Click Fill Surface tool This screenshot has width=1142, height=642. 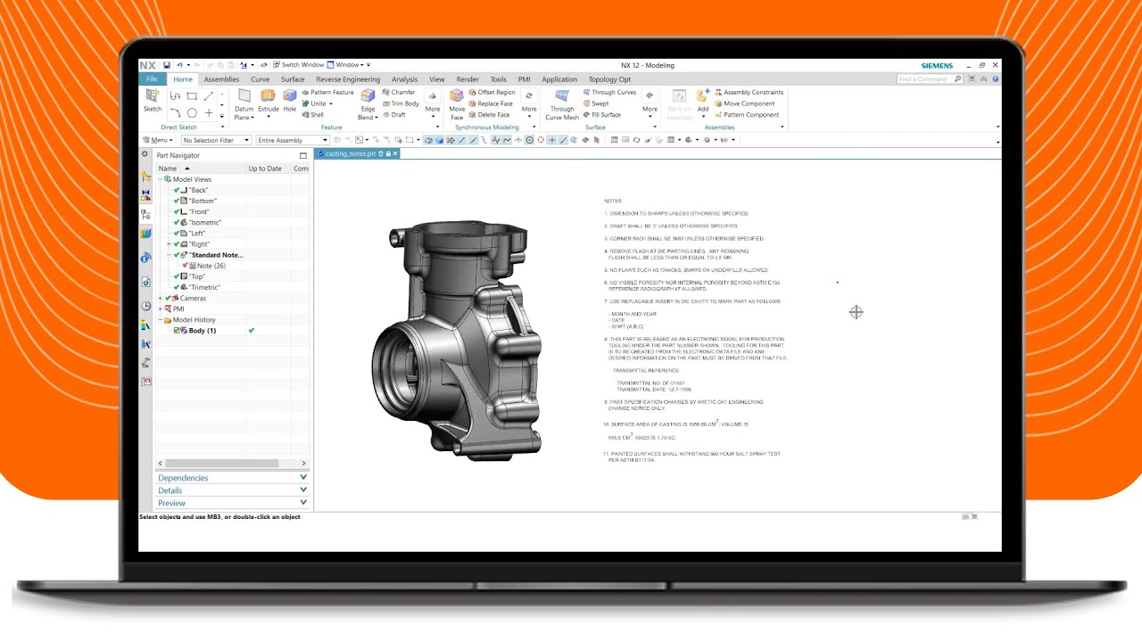(601, 114)
